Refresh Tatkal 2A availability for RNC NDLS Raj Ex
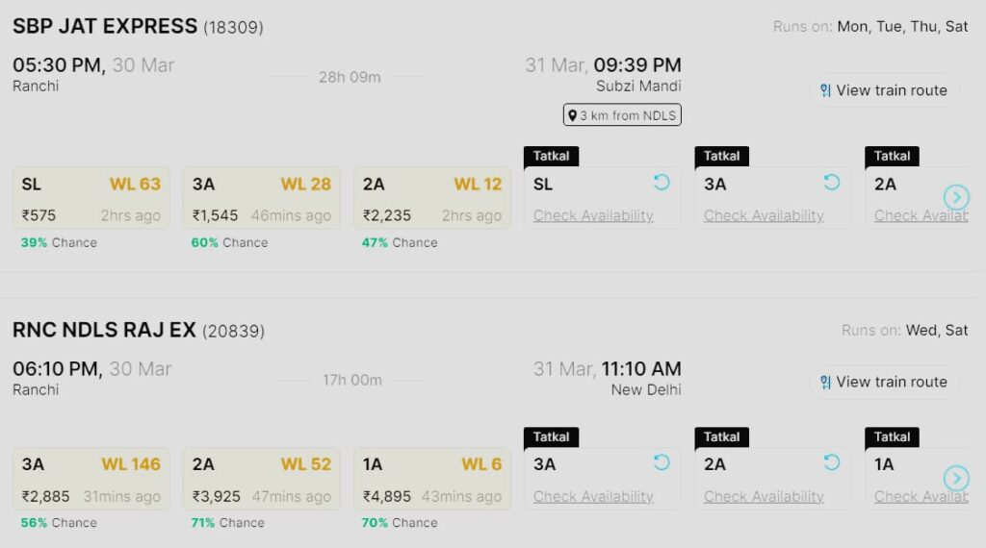986x548 pixels. 832,462
